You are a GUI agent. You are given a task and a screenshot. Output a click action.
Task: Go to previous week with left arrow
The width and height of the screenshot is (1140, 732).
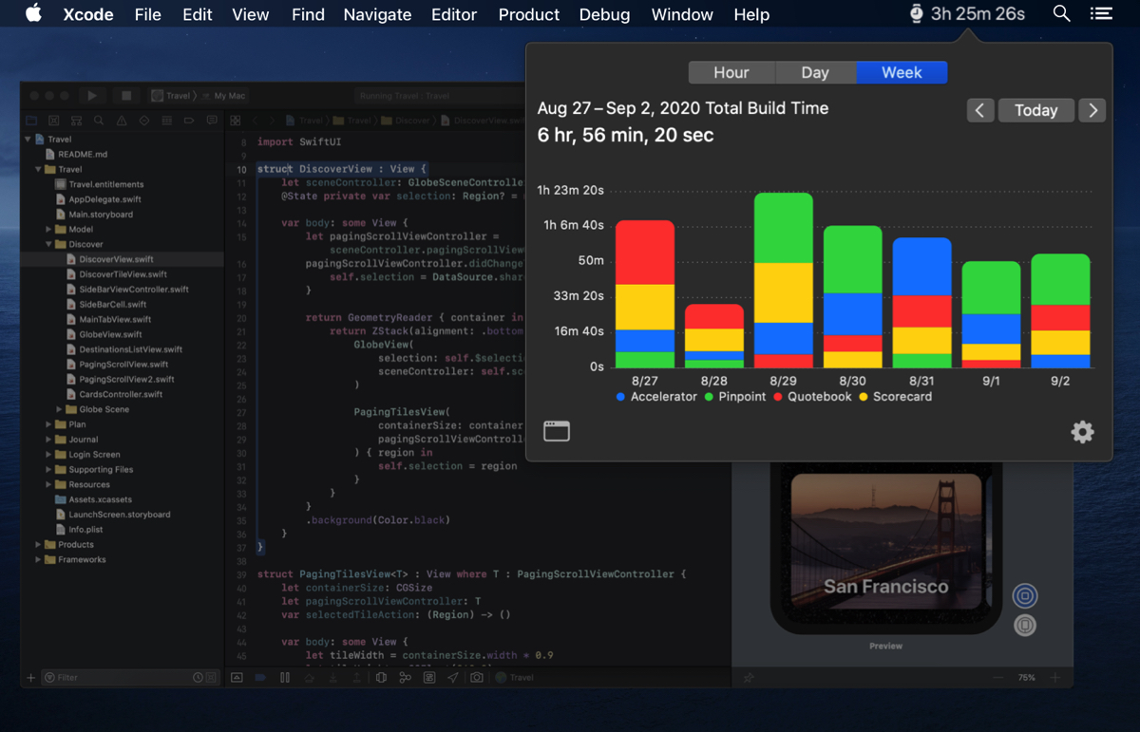(x=979, y=110)
